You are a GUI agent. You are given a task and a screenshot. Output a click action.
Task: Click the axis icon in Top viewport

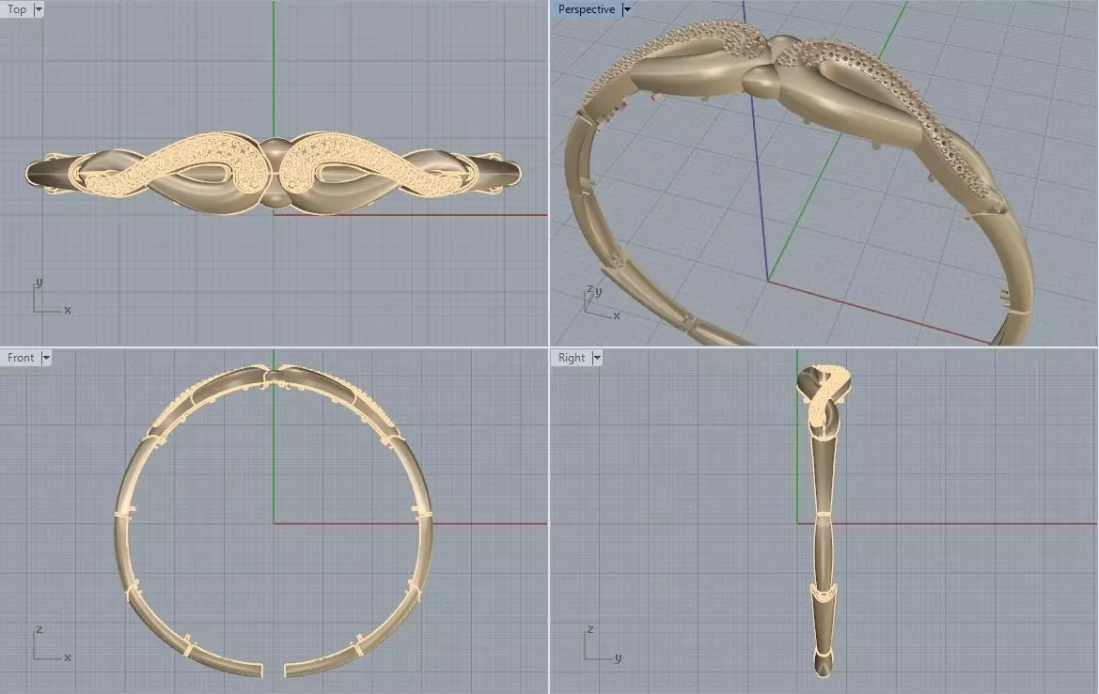coord(51,297)
